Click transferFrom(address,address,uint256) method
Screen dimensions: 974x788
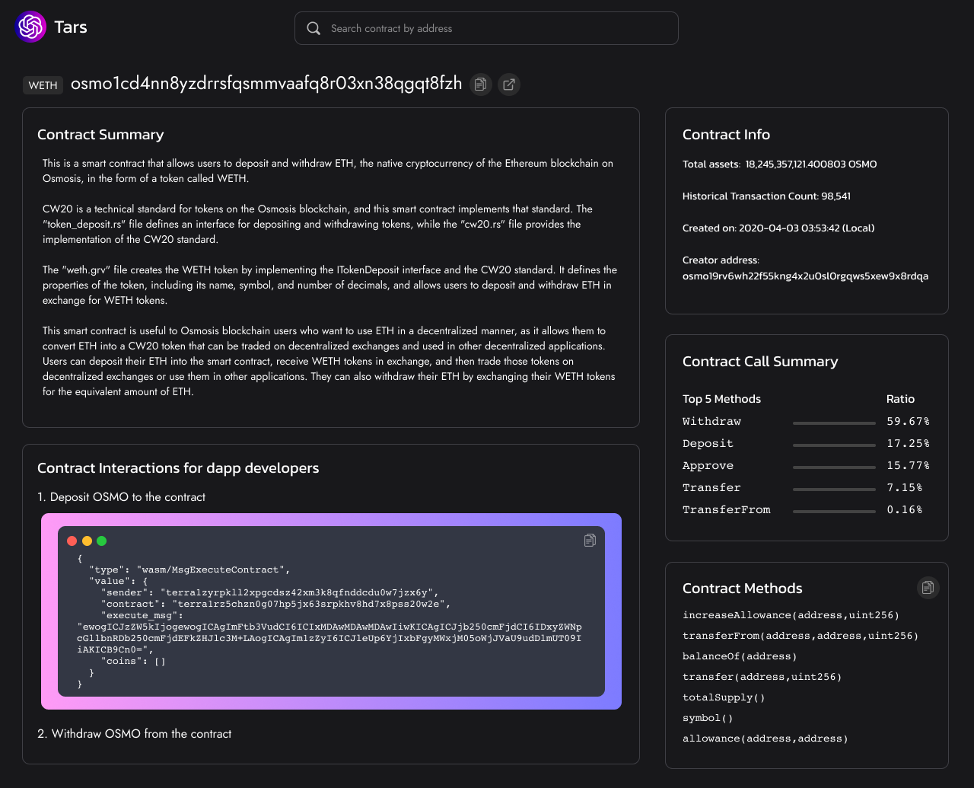tap(801, 636)
